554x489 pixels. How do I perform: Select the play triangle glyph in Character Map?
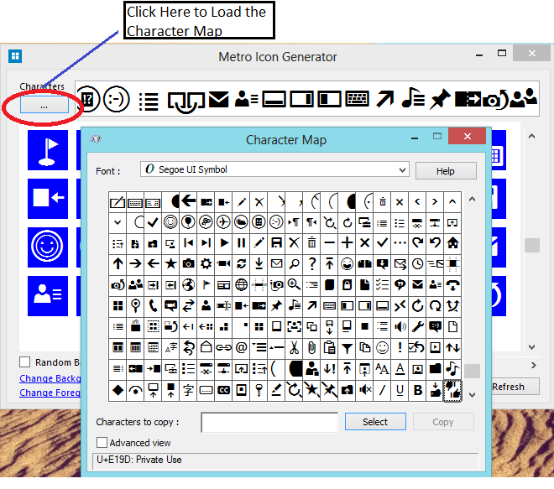click(x=223, y=243)
